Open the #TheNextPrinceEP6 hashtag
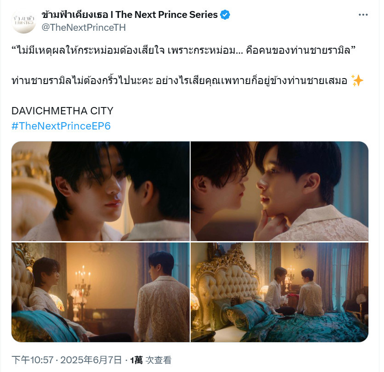This screenshot has height=372, width=384. click(x=61, y=126)
